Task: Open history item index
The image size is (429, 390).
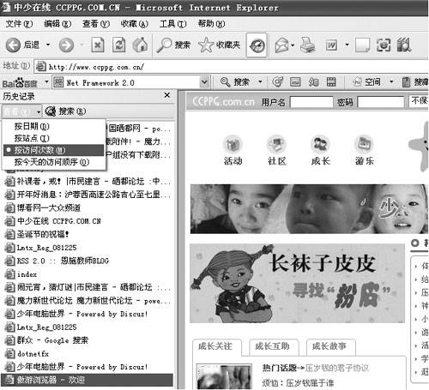Action: (x=21, y=274)
